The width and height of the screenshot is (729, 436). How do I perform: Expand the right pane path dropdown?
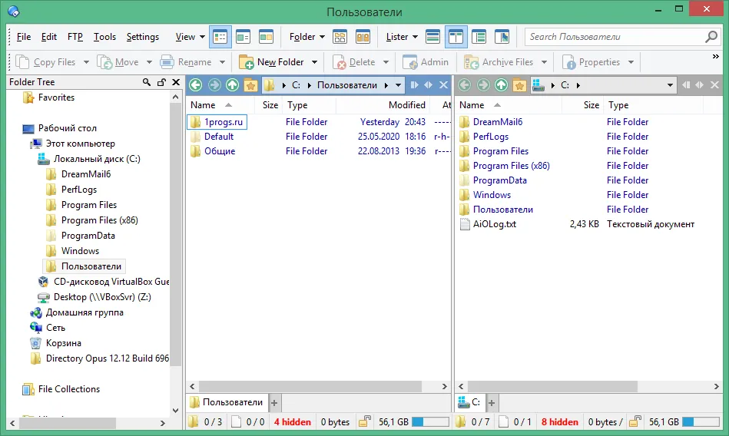tap(670, 85)
